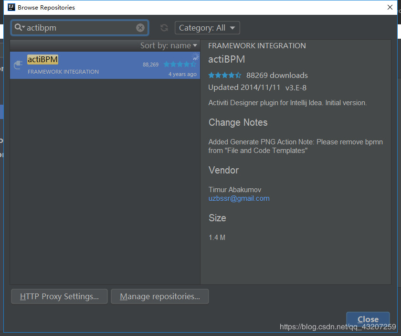This screenshot has width=401, height=336.
Task: Open the uzbssr@gmail.com vendor link
Action: coord(239,198)
